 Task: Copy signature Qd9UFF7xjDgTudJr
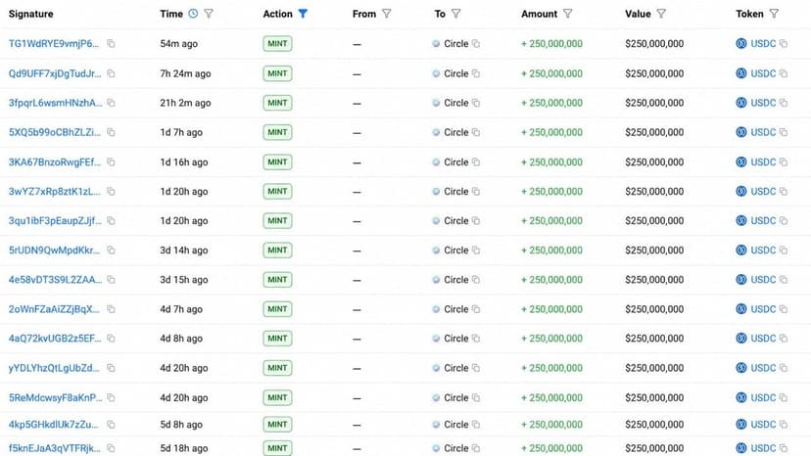pos(111,73)
